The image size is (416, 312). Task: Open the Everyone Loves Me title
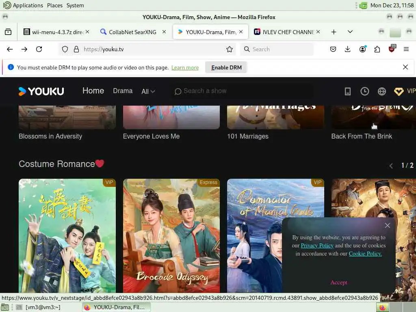(x=151, y=136)
